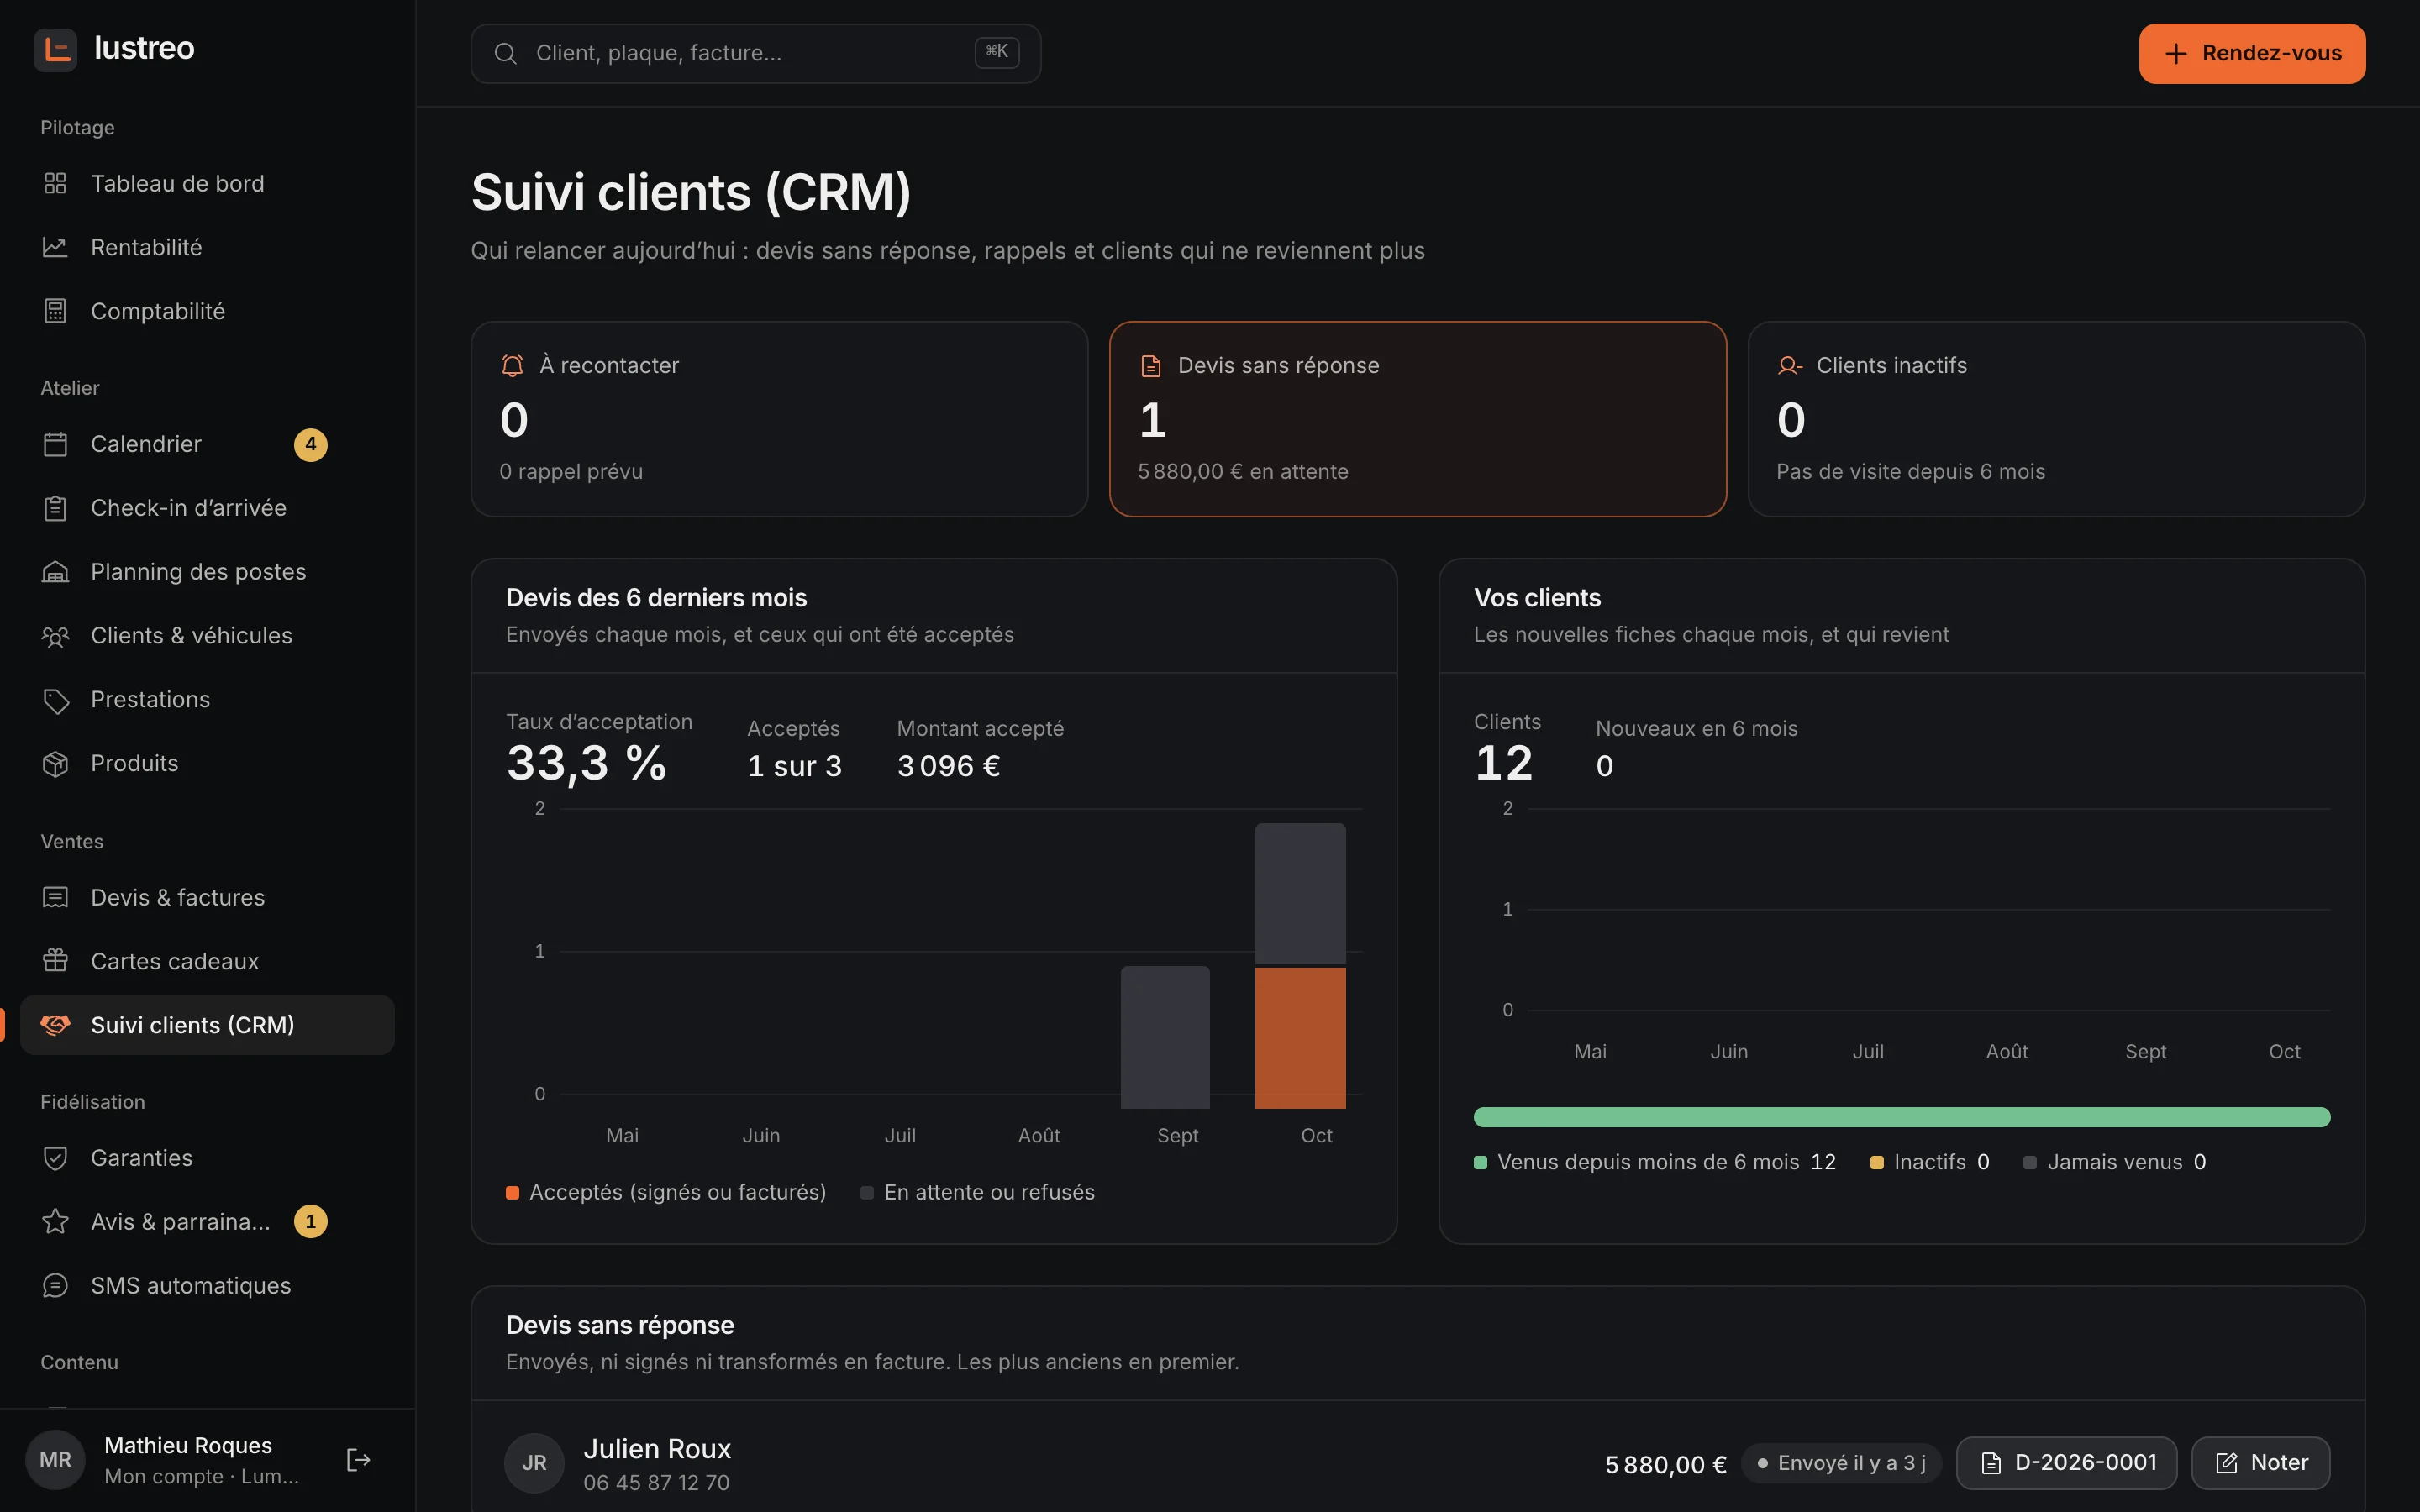This screenshot has height=1512, width=2420.
Task: Open SMS automatiques
Action: pos(207,1286)
